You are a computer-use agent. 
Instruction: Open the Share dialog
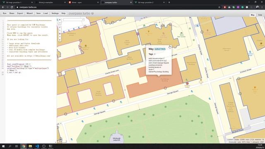click(x=12, y=13)
